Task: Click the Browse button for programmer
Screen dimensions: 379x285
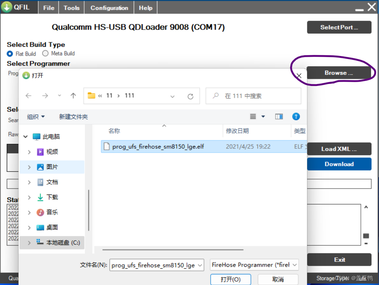Action: pos(339,73)
